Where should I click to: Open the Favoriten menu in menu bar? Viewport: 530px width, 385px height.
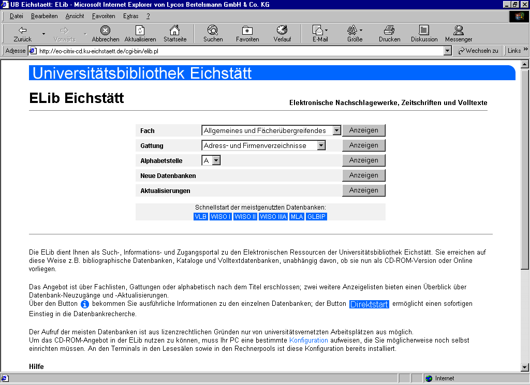[104, 16]
